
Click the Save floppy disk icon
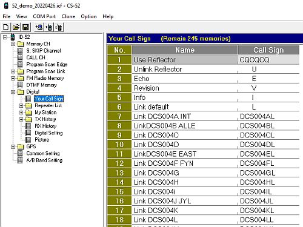[x=25, y=27]
